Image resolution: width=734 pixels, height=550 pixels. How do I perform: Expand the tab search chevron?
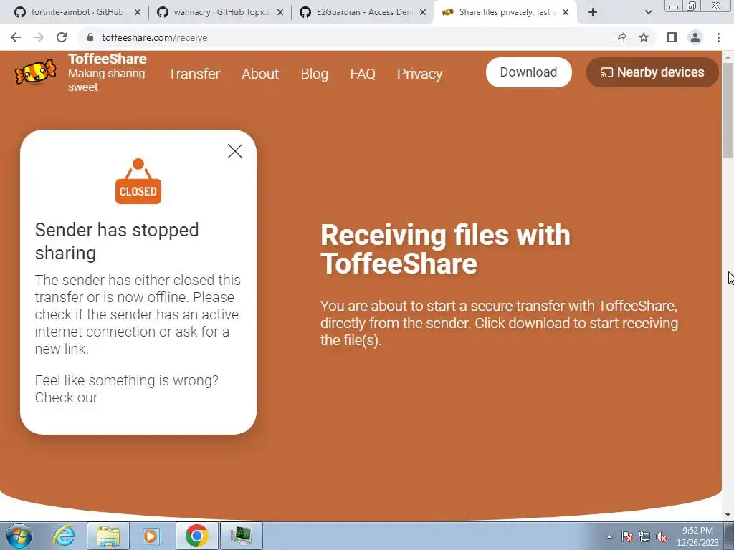[x=648, y=12]
